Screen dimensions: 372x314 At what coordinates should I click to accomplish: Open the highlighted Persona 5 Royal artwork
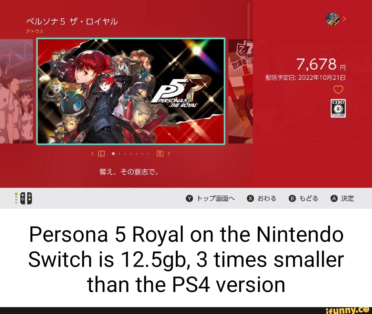pos(131,91)
